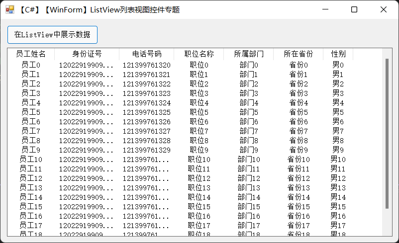399x243 pixels.
Task: Click the cell 部门14
Action: [249, 197]
